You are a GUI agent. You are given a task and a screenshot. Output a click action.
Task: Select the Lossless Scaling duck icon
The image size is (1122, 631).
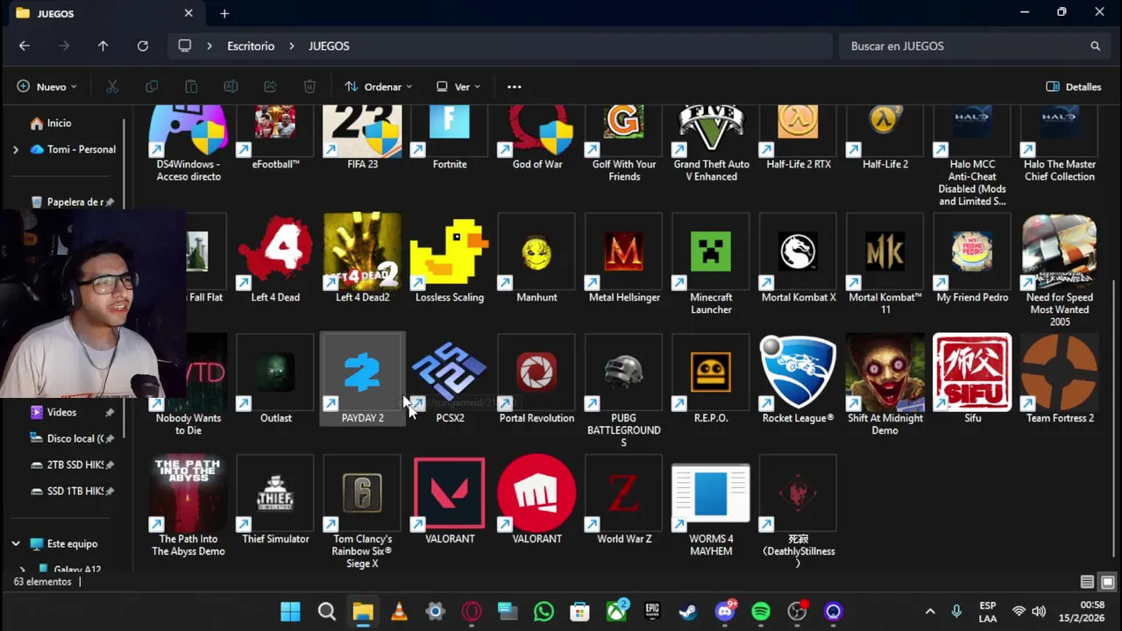tap(450, 252)
